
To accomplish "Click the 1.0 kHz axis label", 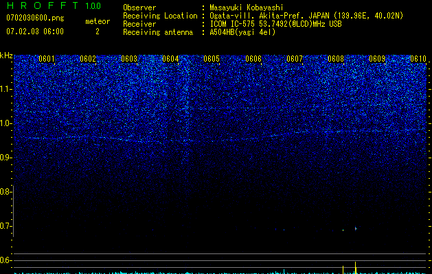I will click(x=6, y=123).
